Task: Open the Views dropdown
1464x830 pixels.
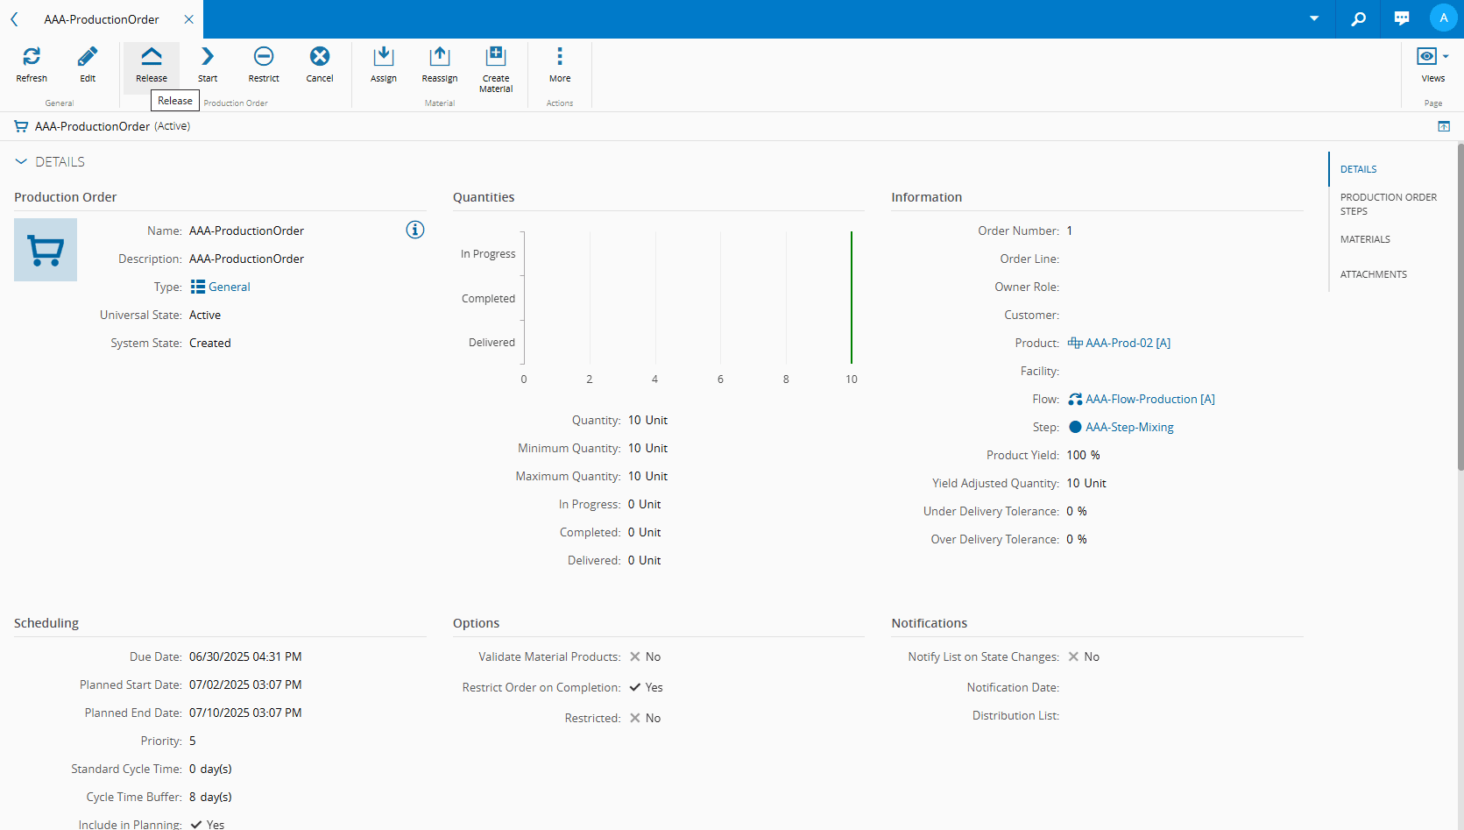Action: 1432,58
